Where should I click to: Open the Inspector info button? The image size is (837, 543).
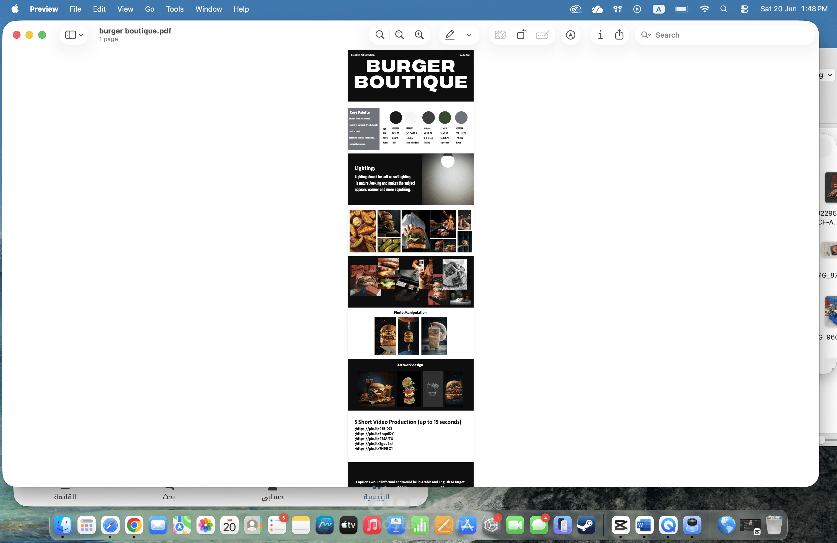(600, 35)
